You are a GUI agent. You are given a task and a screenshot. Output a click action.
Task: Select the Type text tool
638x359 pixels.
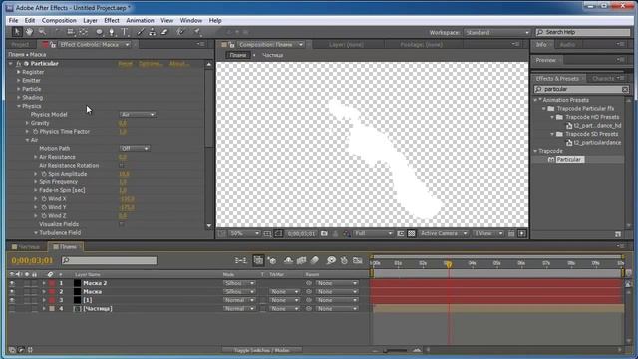click(x=125, y=32)
